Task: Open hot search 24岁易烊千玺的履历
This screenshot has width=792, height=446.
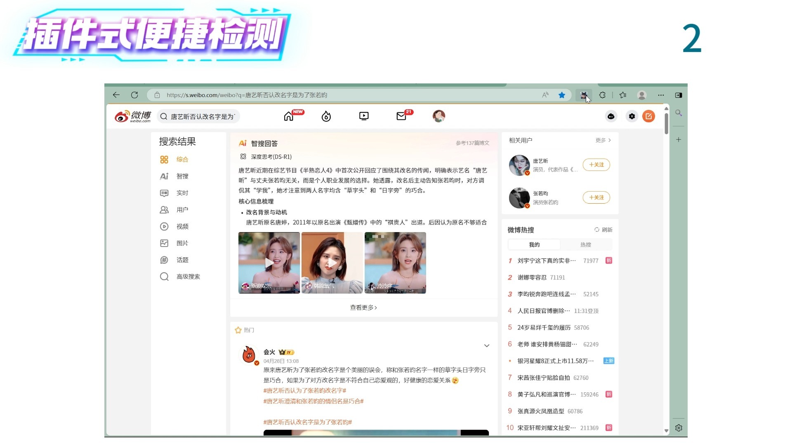Action: 544,327
